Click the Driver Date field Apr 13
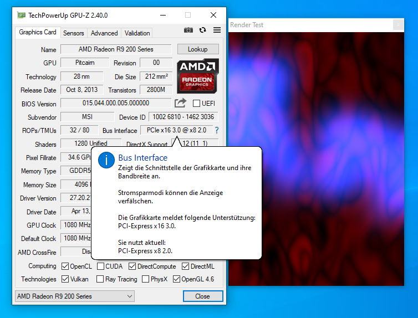 point(76,211)
